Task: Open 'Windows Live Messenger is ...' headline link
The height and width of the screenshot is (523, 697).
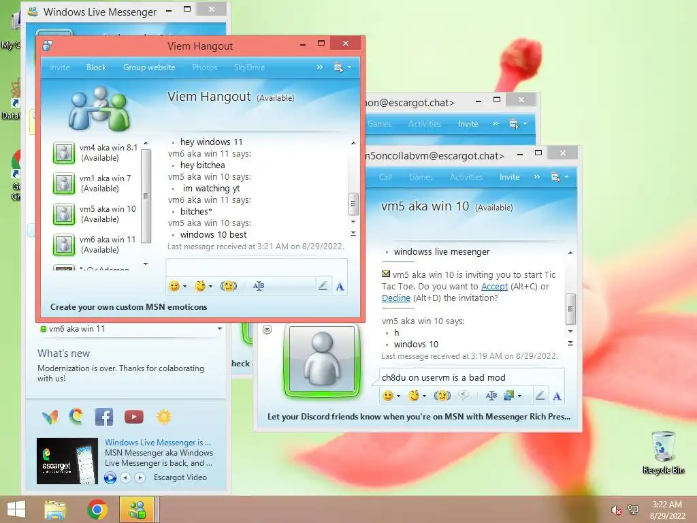Action: click(x=158, y=443)
